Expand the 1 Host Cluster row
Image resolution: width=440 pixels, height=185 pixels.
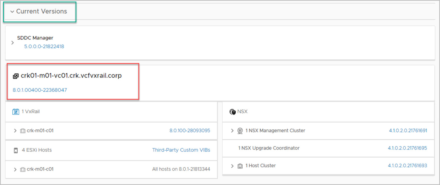[232, 166]
